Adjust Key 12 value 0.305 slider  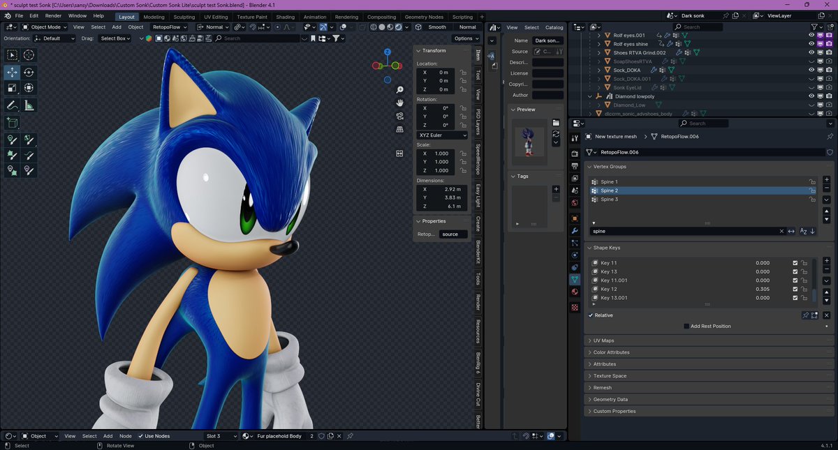762,289
